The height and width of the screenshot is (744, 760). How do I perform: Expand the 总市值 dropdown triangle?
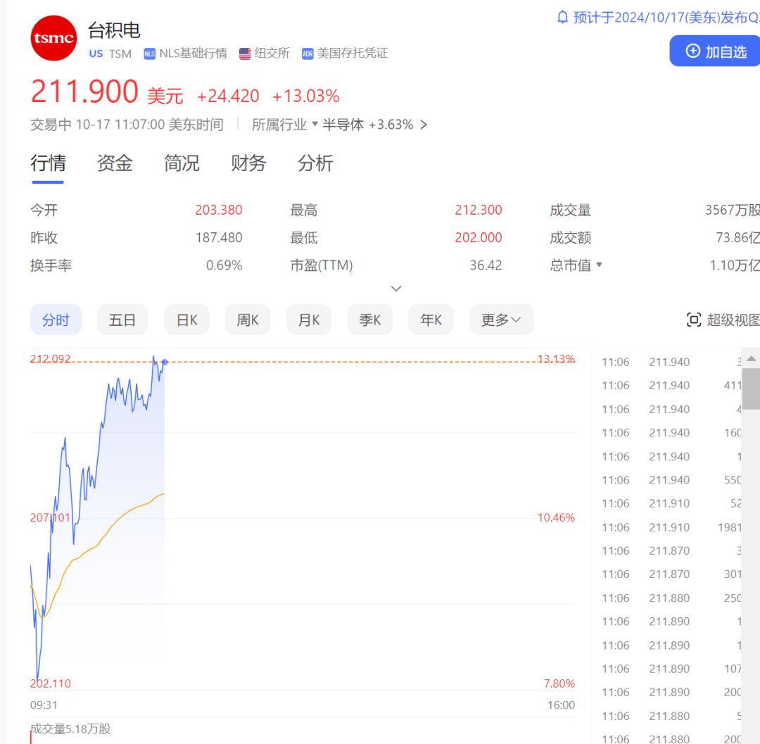[x=599, y=265]
